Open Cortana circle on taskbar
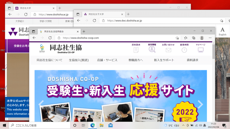The height and width of the screenshot is (129, 230). [x=75, y=125]
